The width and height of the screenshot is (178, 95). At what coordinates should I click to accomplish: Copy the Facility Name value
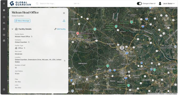(x=32, y=36)
